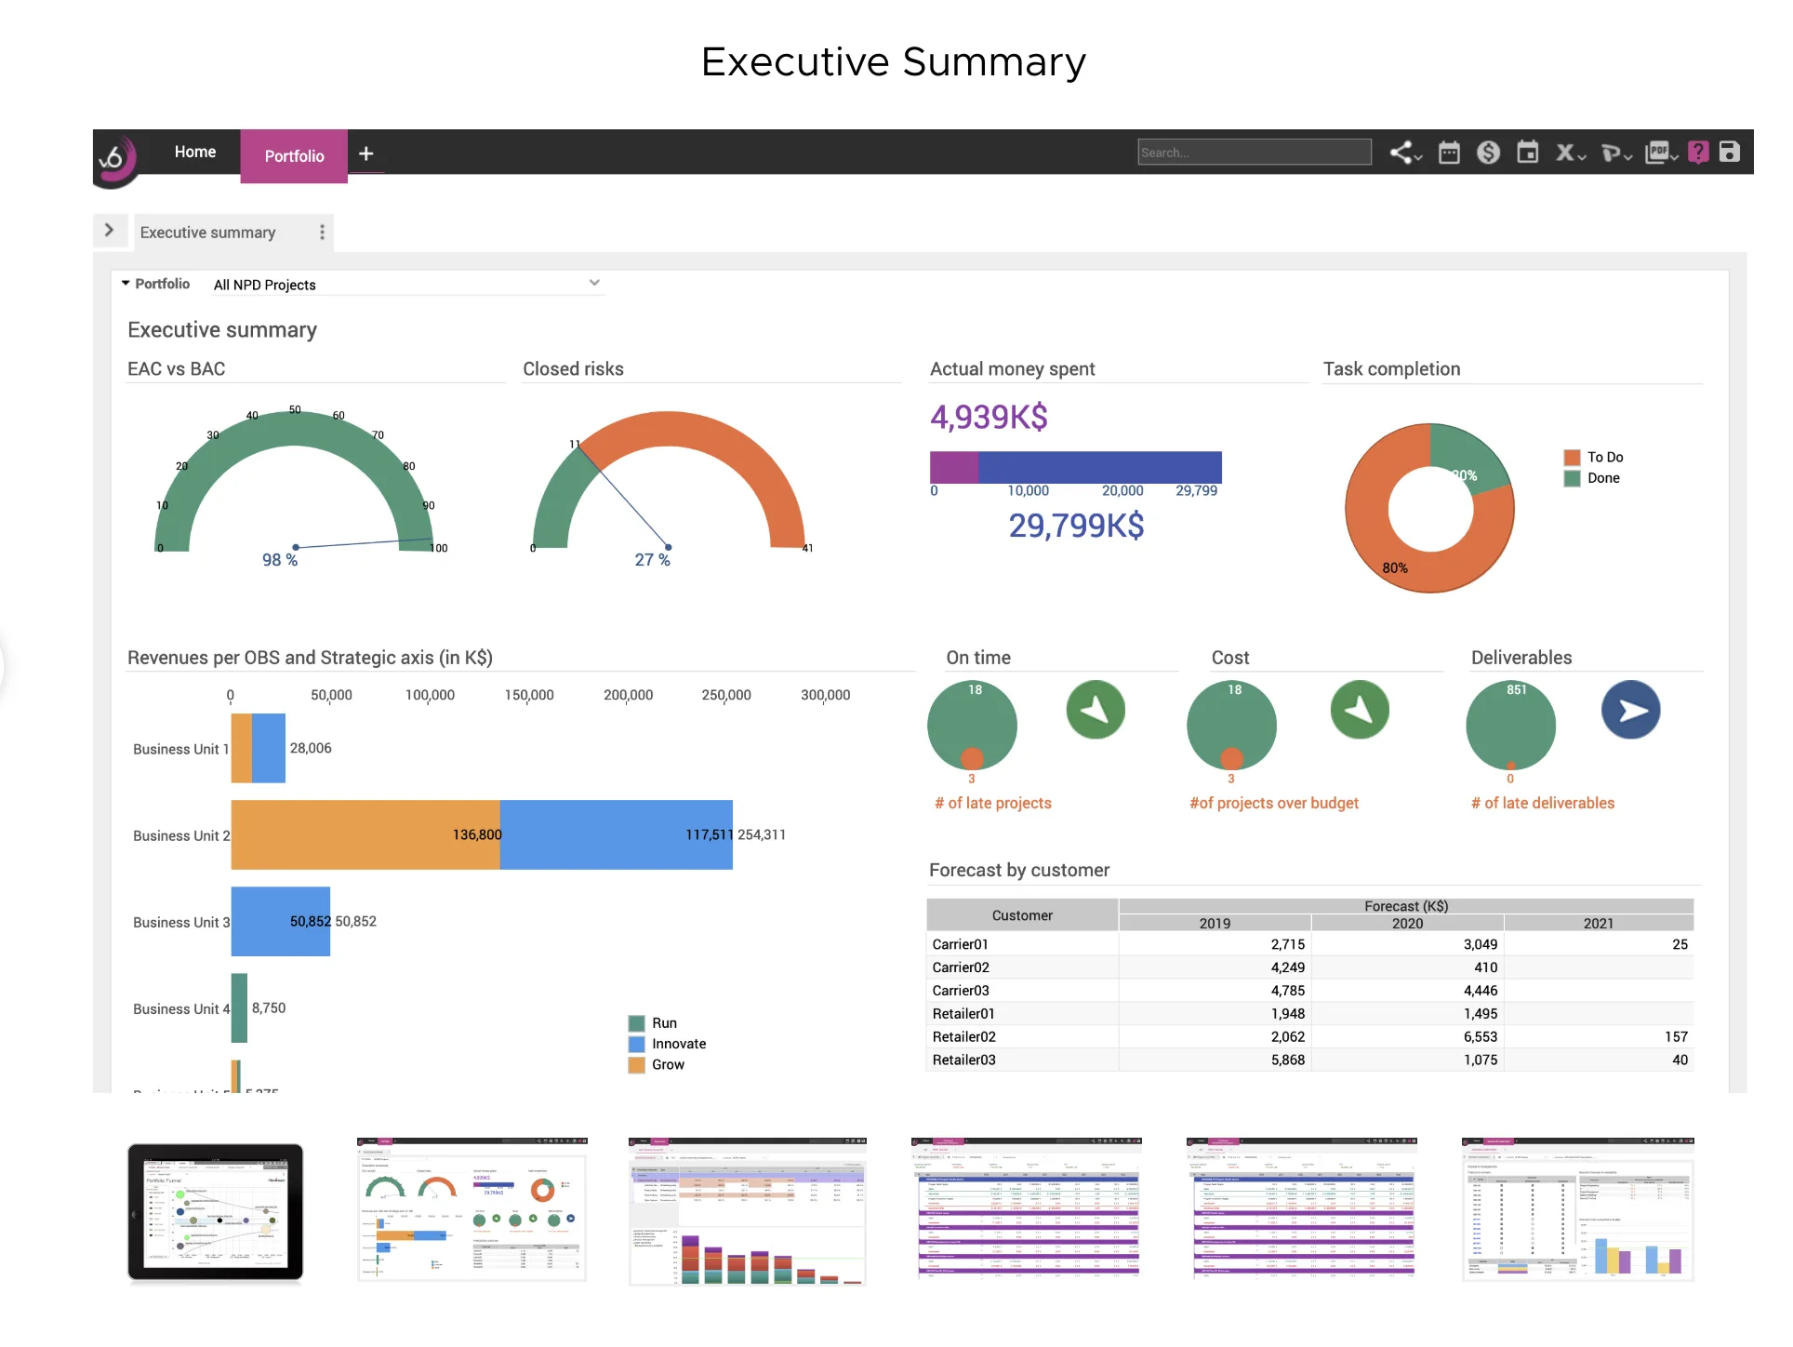1793x1347 pixels.
Task: Open Executive summary three-dot menu
Action: click(x=322, y=232)
